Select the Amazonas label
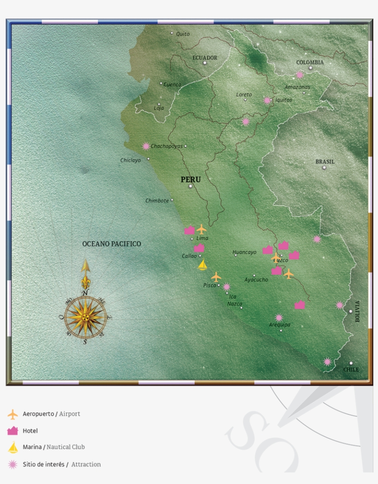Image resolution: width=378 pixels, height=484 pixels. tap(297, 87)
